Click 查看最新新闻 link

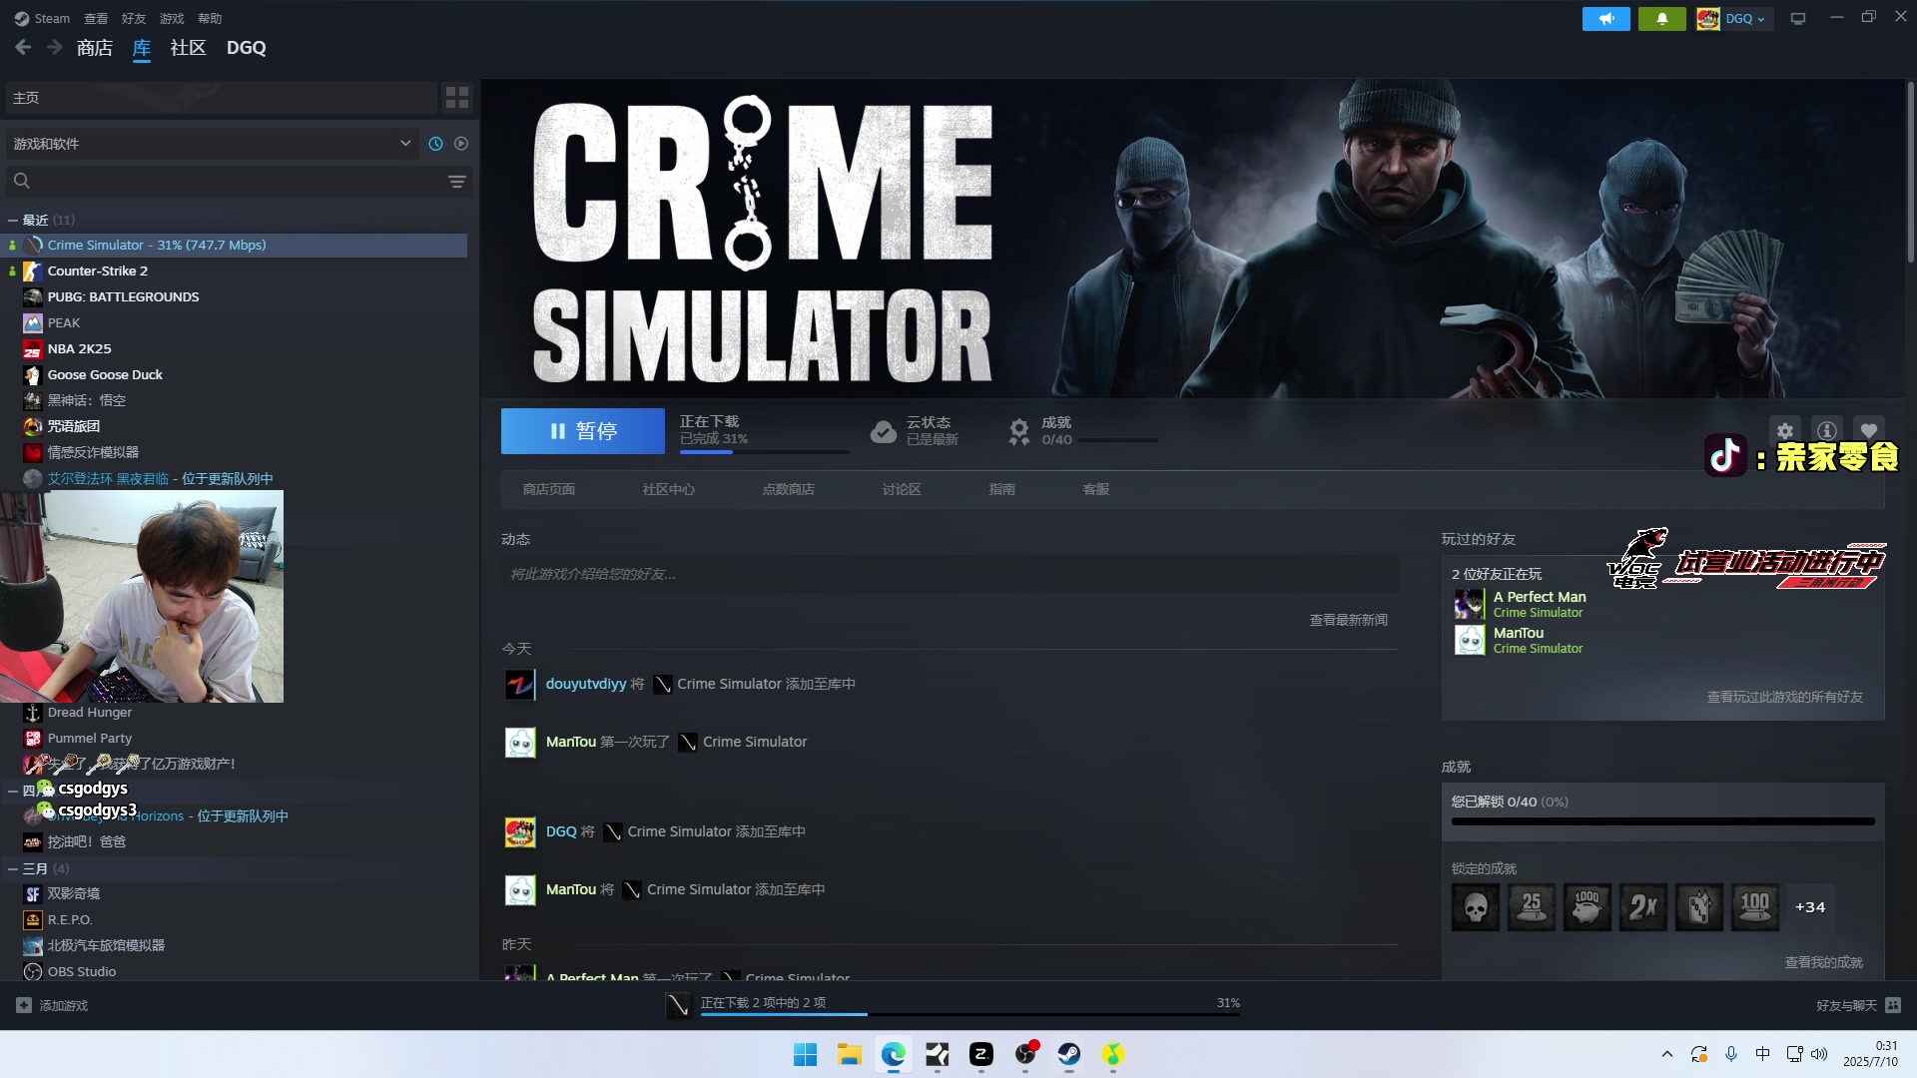[x=1348, y=621]
